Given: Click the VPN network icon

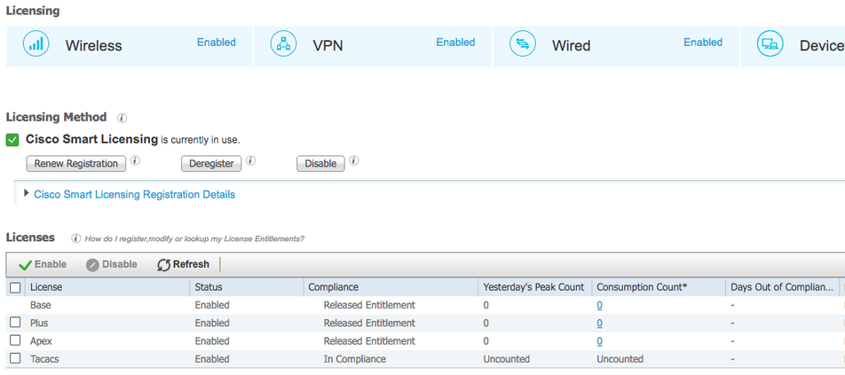Looking at the screenshot, I should [x=283, y=44].
